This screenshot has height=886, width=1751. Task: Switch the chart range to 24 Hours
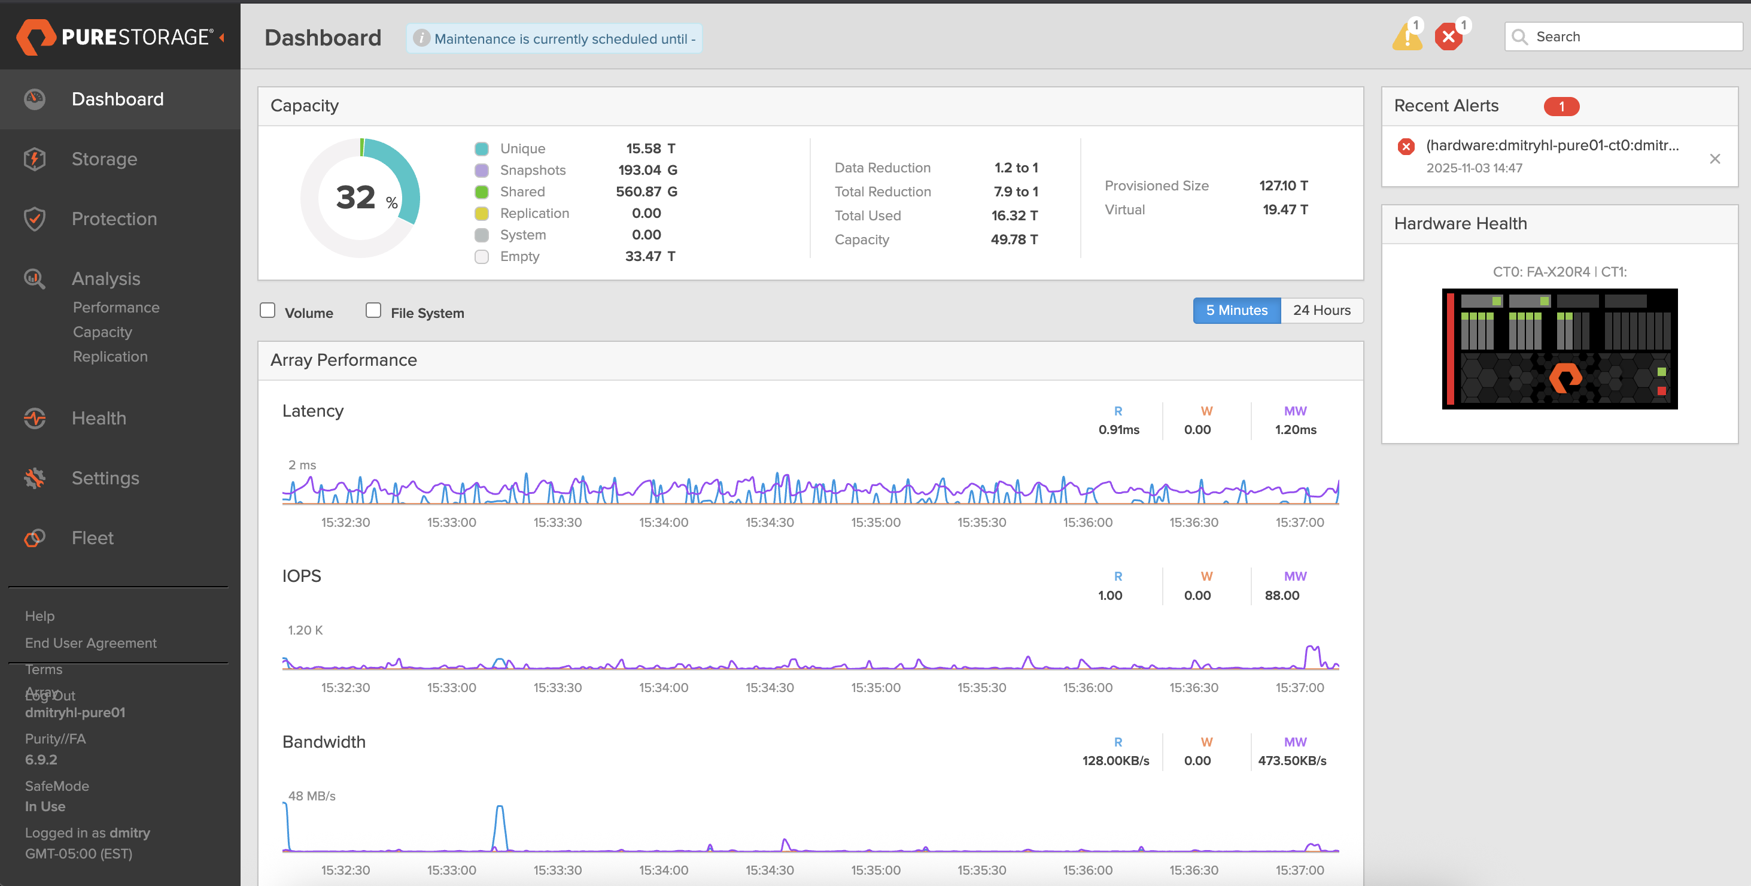1321,311
